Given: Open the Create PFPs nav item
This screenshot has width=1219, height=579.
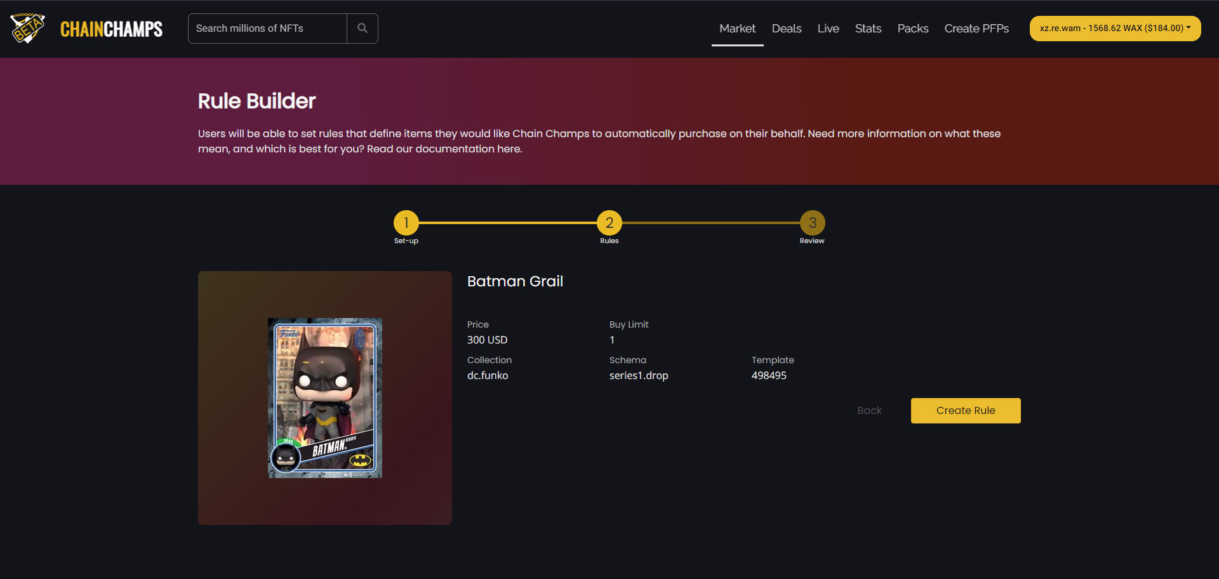Looking at the screenshot, I should point(976,29).
